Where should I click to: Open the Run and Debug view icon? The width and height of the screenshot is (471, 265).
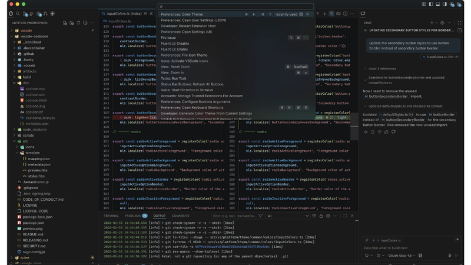tap(32, 14)
